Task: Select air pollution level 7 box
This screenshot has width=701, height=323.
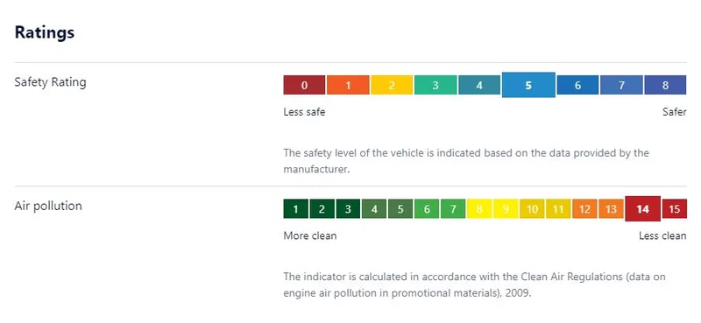Action: point(453,208)
